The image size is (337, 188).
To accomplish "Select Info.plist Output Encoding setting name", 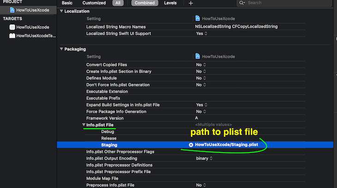I will [x=112, y=159].
